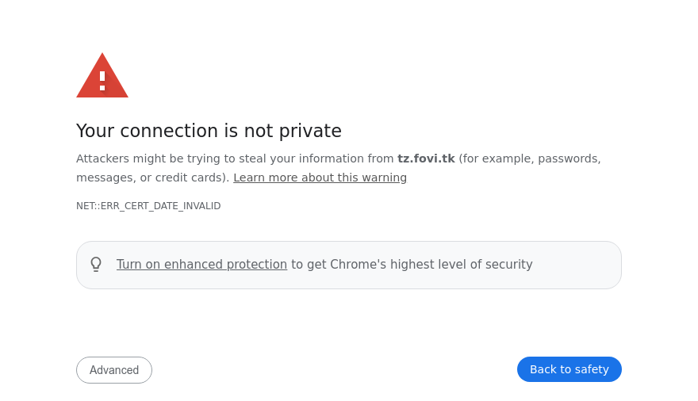Click the text about Chrome's highest level of security
The width and height of the screenshot is (698, 401).
click(x=412, y=265)
